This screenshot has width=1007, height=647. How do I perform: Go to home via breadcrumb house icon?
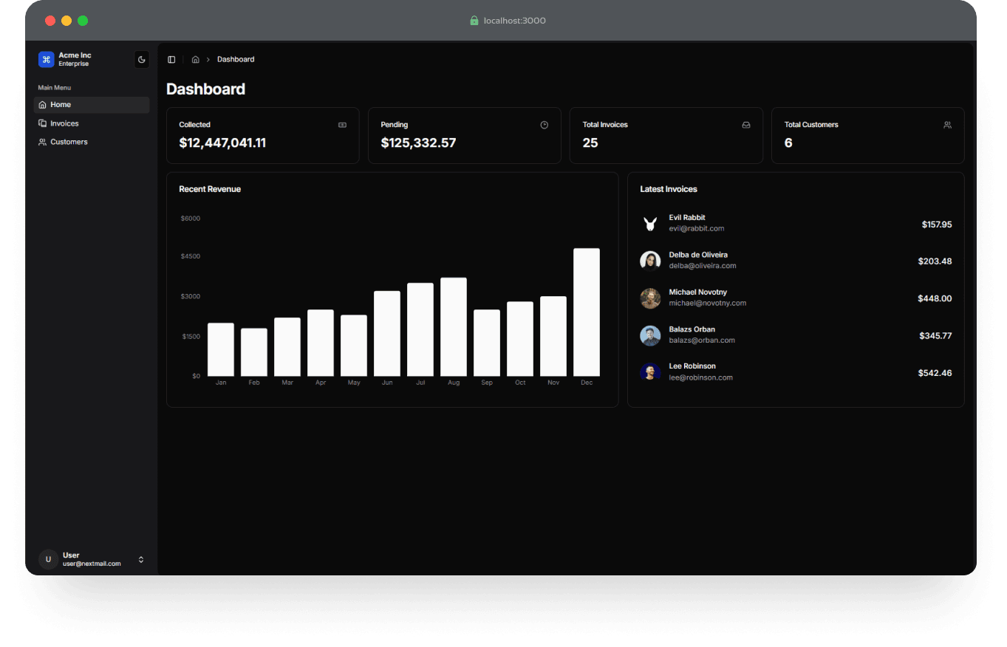195,60
